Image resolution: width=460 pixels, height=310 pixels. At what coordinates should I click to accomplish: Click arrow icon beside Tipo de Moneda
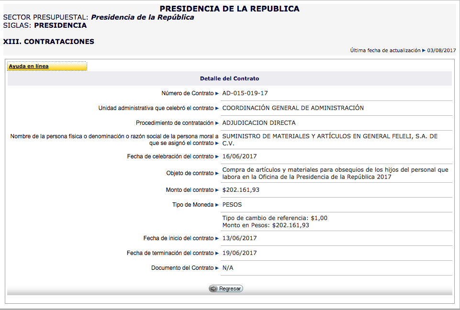pyautogui.click(x=217, y=205)
